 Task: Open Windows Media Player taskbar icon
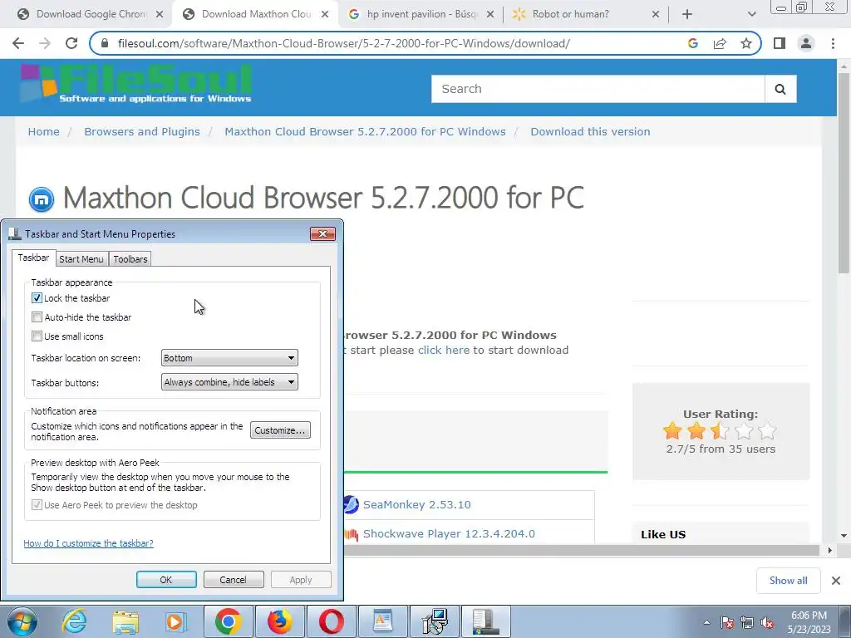(x=176, y=621)
